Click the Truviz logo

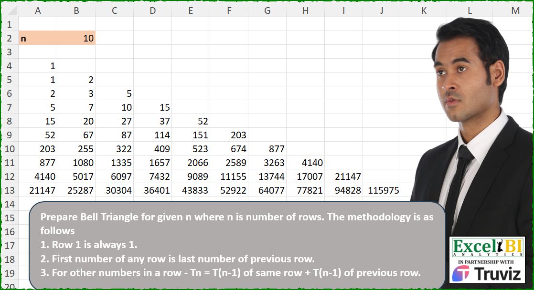[x=487, y=274]
